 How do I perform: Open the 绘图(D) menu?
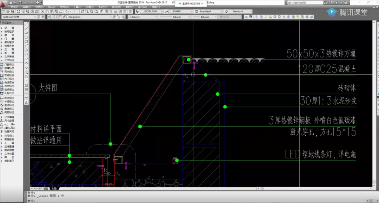coord(90,7)
